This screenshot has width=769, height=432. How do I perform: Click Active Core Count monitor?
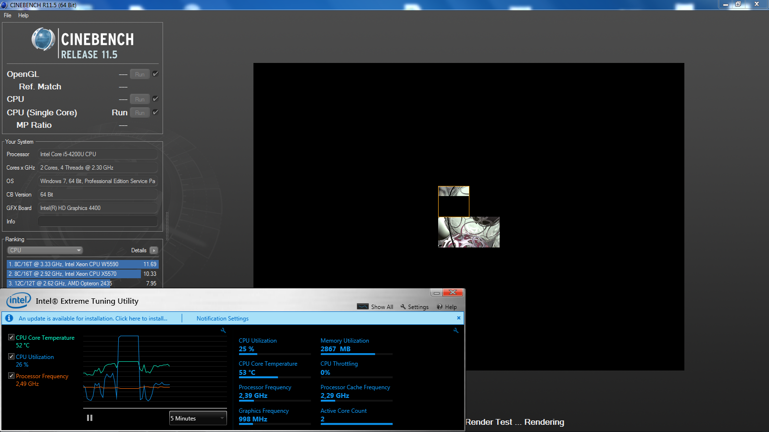pyautogui.click(x=356, y=416)
